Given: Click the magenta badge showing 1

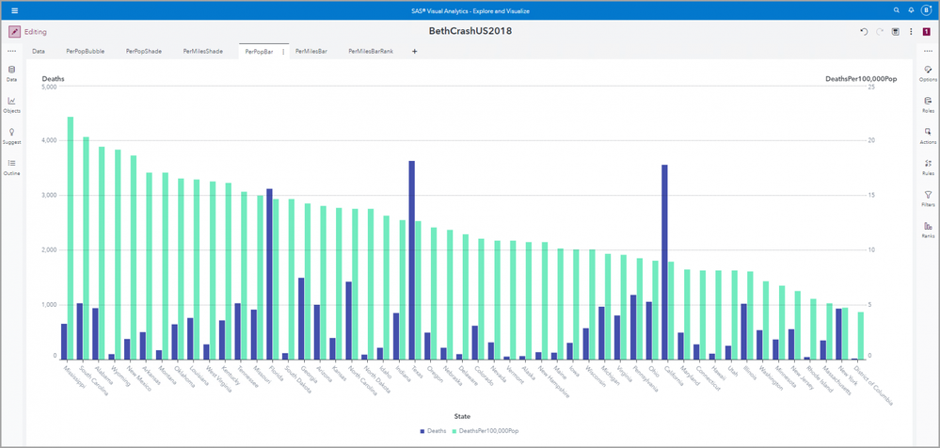Looking at the screenshot, I should 926,32.
